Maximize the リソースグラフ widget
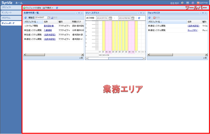Viewport: 210px width, 134px height. (141, 13)
